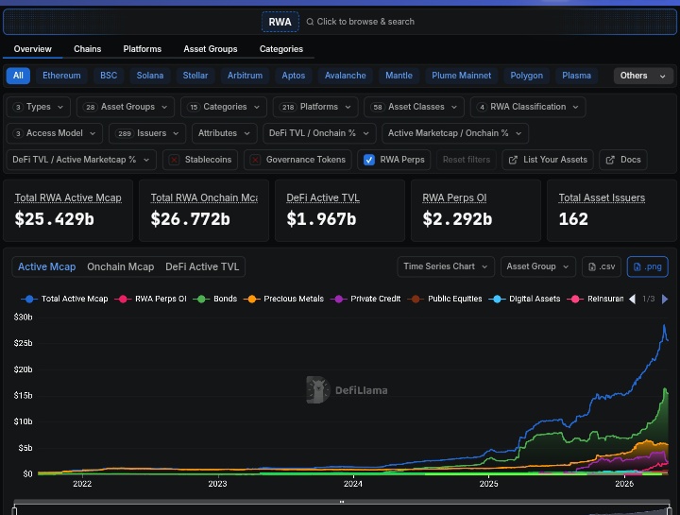This screenshot has width=680, height=515.
Task: Open the Types filter dropdown
Action: tap(38, 107)
